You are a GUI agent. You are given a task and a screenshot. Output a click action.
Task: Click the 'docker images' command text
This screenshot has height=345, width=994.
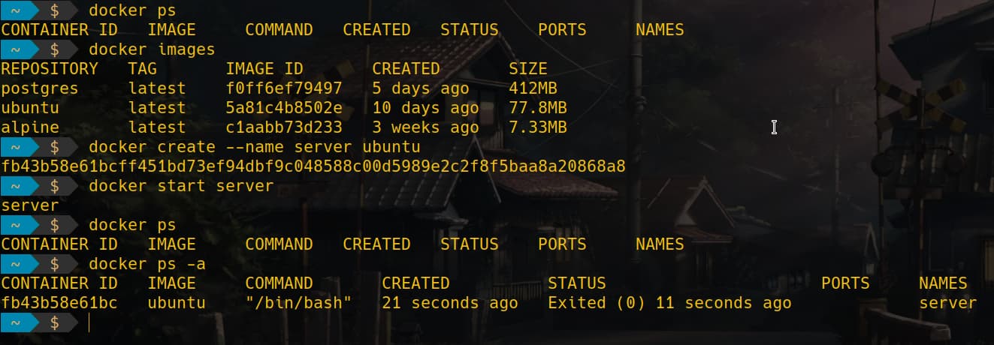[x=152, y=49]
